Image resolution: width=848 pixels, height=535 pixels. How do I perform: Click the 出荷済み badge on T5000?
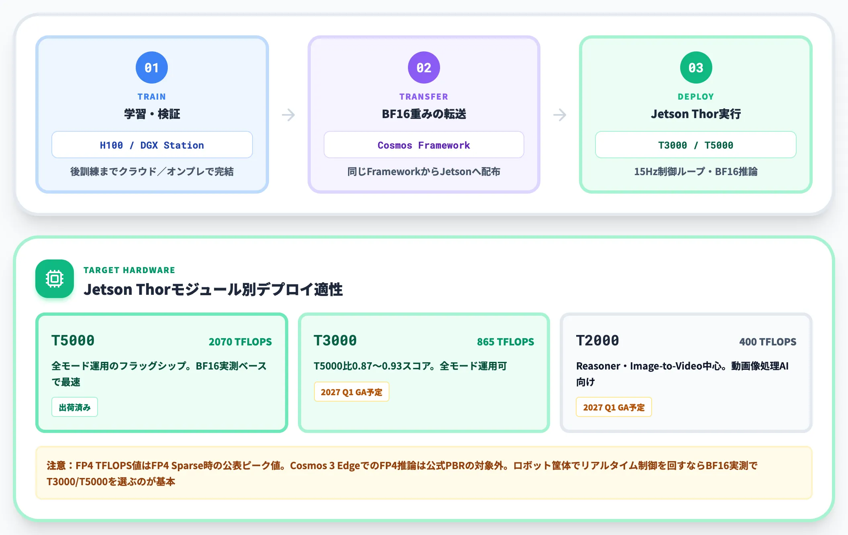(x=75, y=407)
